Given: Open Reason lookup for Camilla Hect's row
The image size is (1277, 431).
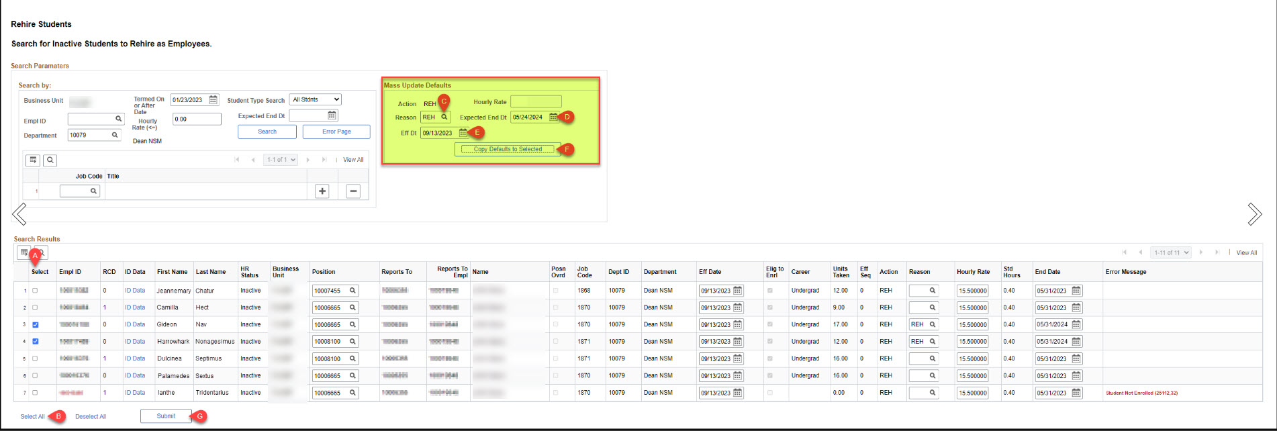Looking at the screenshot, I should coord(933,307).
